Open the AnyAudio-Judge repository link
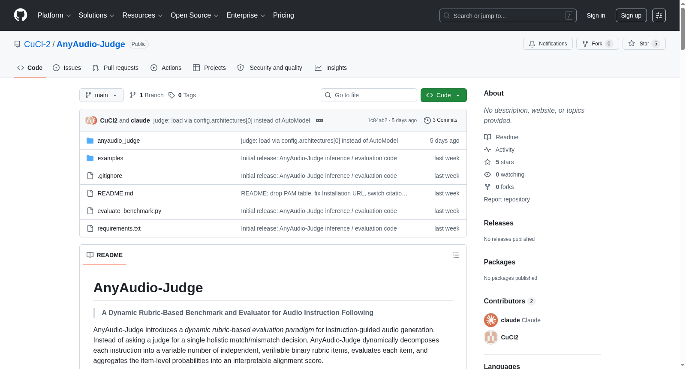 [x=91, y=44]
